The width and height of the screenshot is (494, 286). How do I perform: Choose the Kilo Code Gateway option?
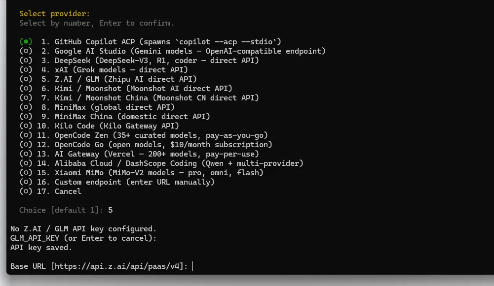pyautogui.click(x=26, y=126)
